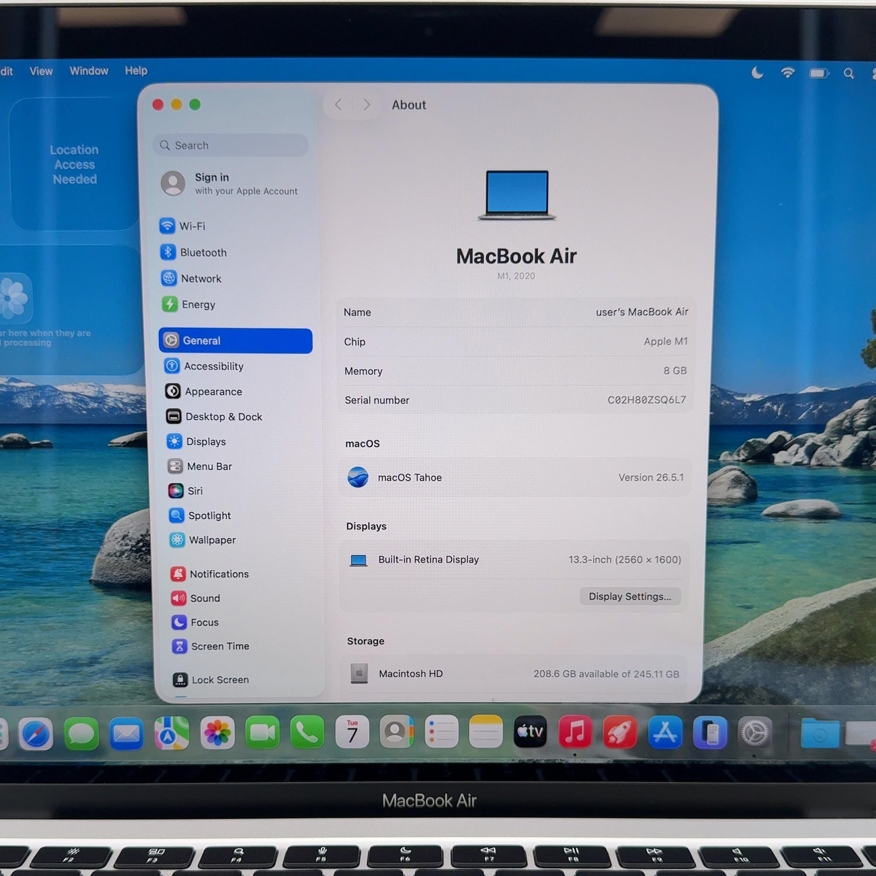
Task: Open Notifications settings
Action: [210, 574]
